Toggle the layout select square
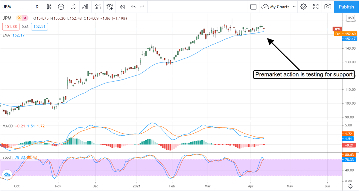Screen dimensions: 359x191 [253, 7]
